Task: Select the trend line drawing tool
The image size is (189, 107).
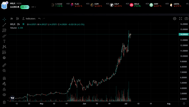Action: 4,25
